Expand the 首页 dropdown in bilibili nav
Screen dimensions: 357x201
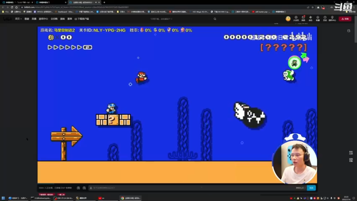pyautogui.click(x=18, y=19)
